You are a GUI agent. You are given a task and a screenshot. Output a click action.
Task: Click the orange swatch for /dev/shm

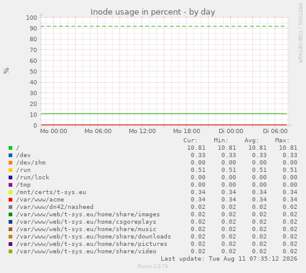(10, 163)
